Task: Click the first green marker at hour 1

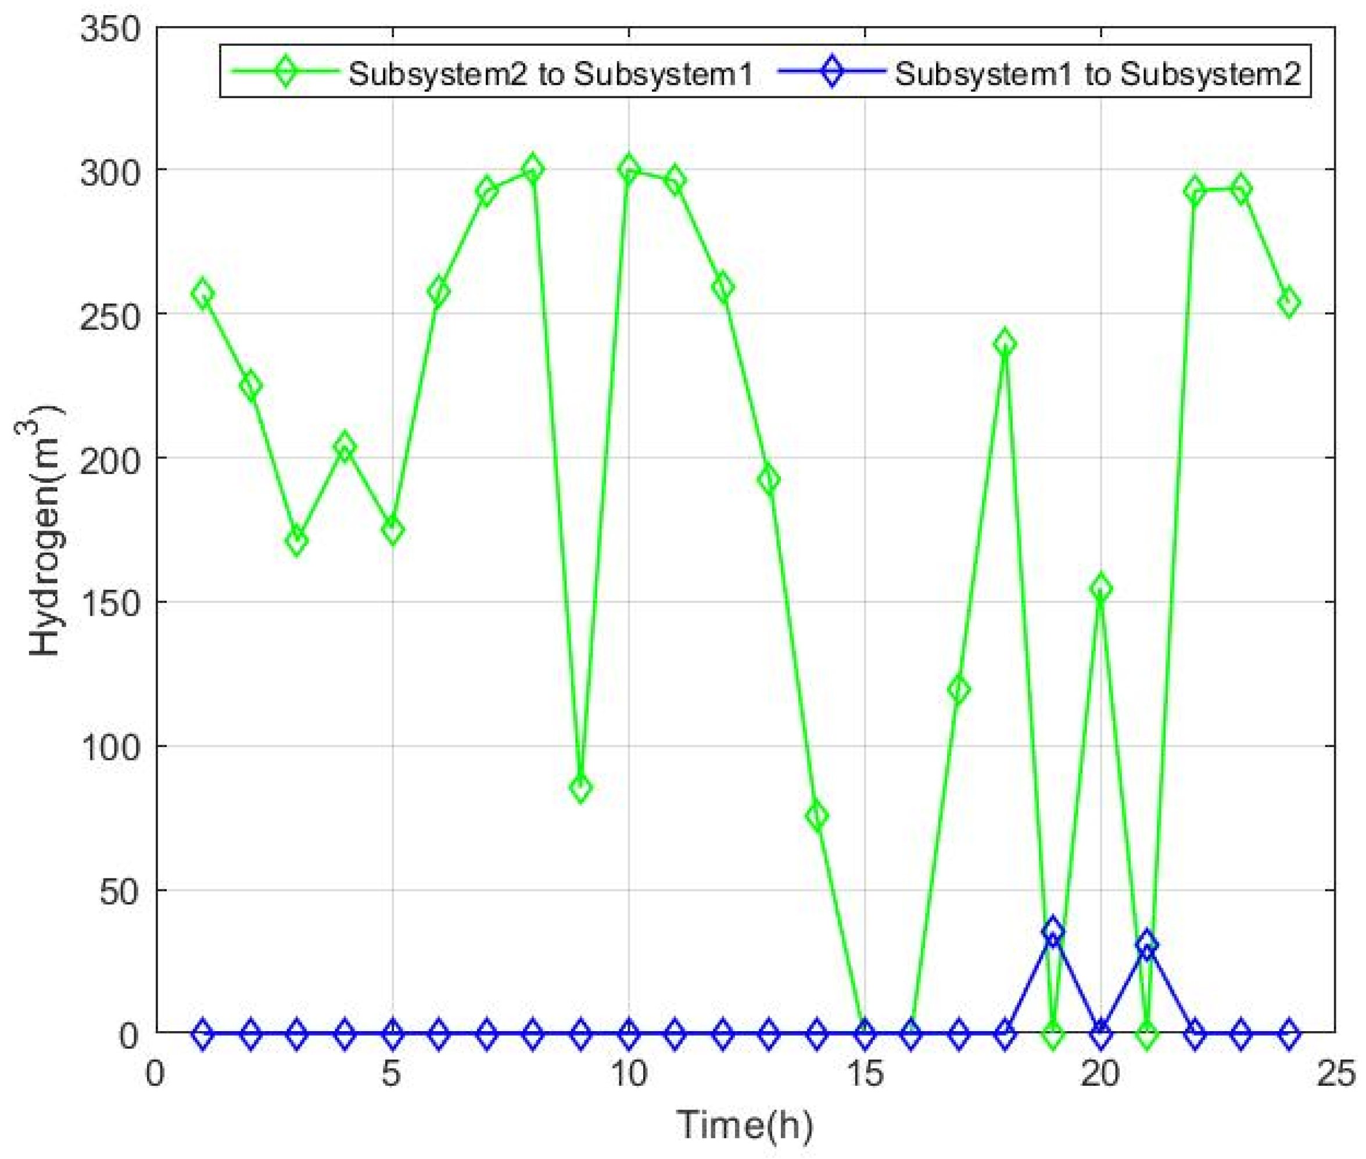Action: click(203, 294)
